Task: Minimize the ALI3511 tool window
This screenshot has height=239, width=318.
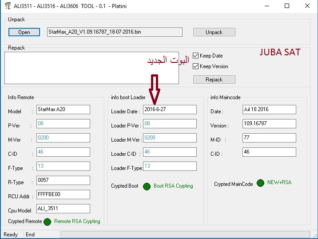Action: tap(267, 6)
